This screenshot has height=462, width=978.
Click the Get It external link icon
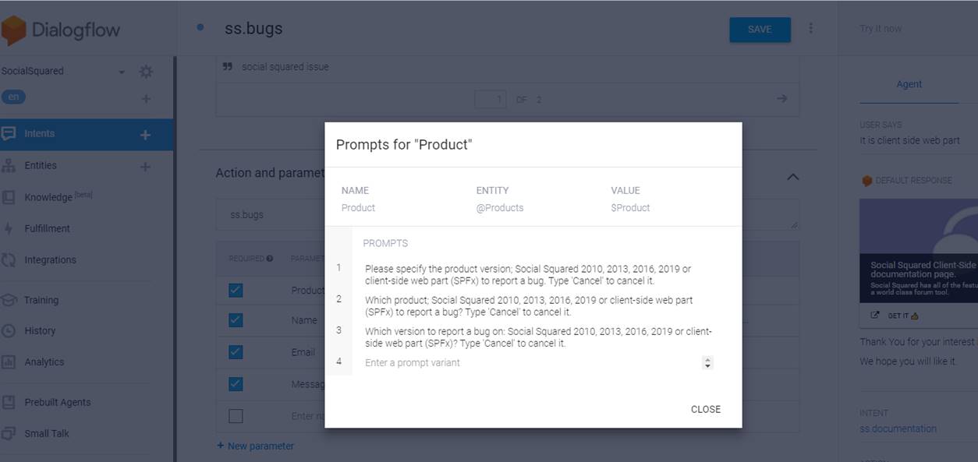[x=875, y=316]
